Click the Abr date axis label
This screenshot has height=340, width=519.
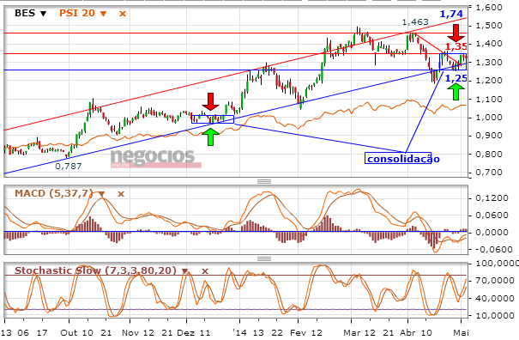(x=407, y=333)
